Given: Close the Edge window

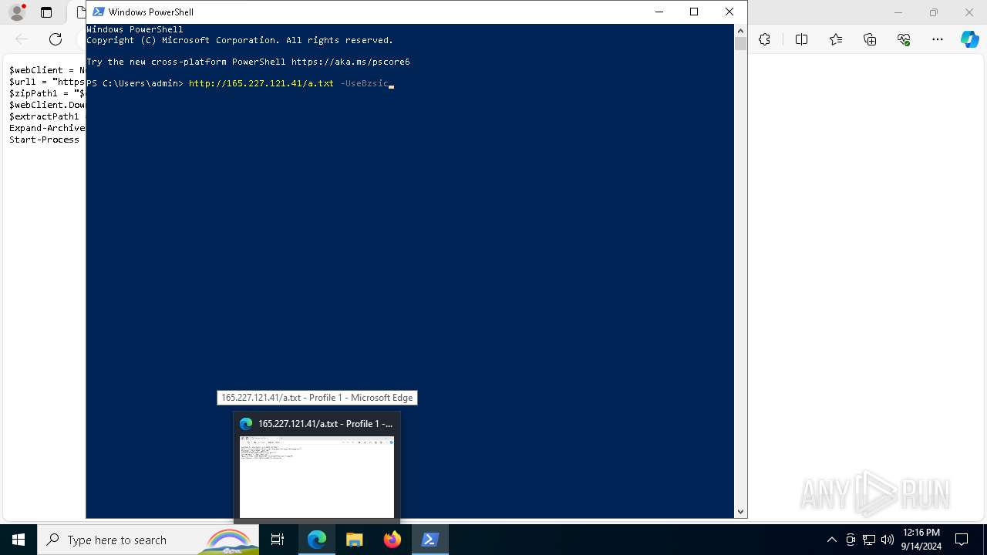Looking at the screenshot, I should pos(969,12).
